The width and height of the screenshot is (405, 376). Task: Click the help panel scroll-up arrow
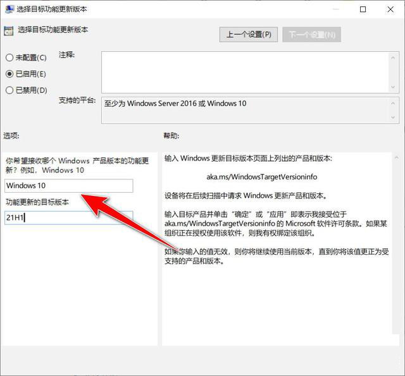pos(397,158)
